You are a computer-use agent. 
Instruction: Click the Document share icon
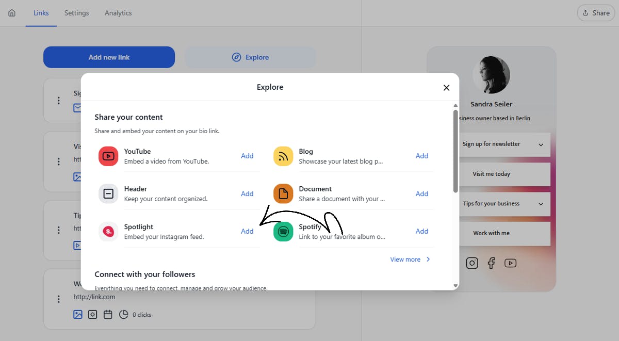[x=283, y=193]
